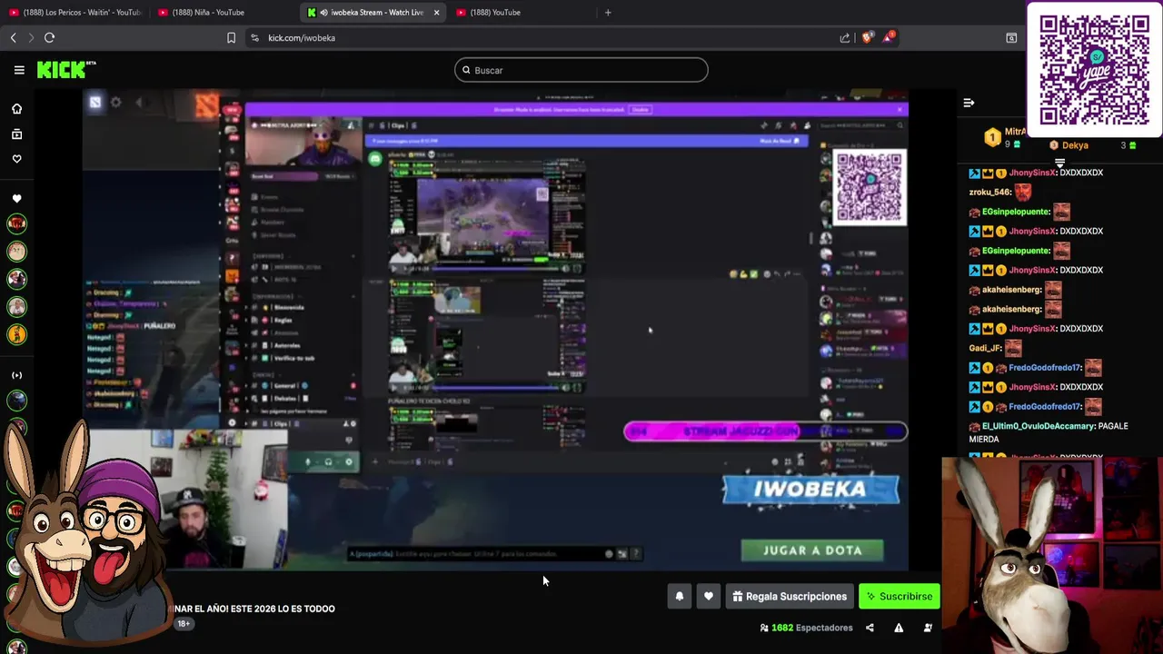Close the iwobeka Stream tab
Viewport: 1163px width, 654px height.
[436, 13]
